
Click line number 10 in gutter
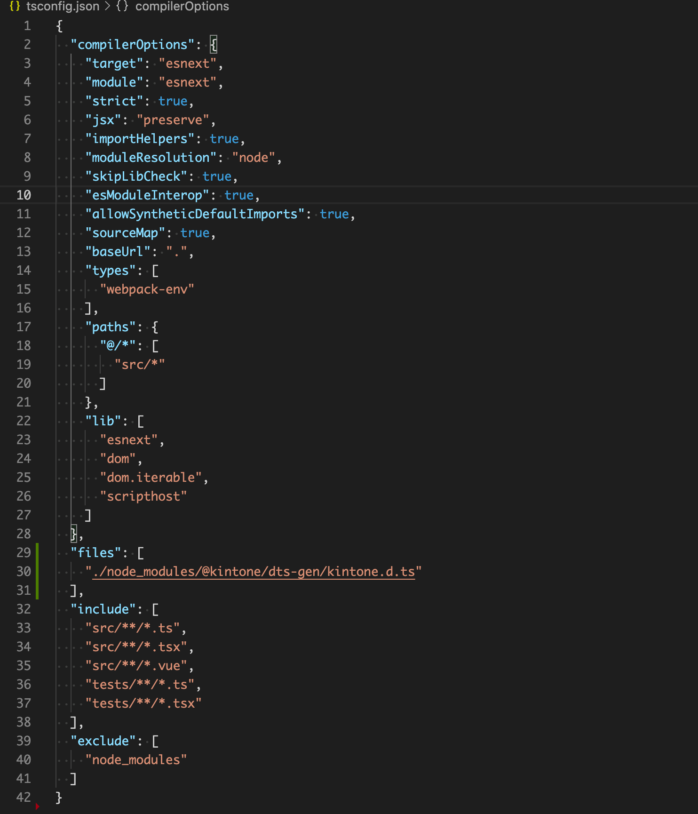(24, 195)
